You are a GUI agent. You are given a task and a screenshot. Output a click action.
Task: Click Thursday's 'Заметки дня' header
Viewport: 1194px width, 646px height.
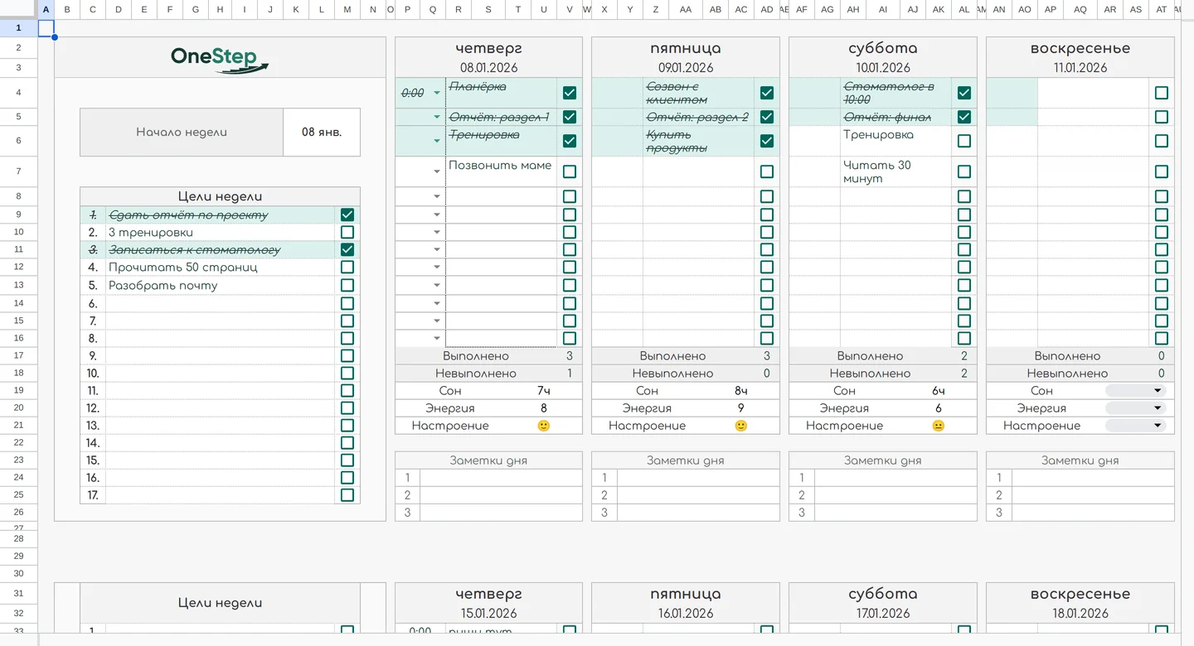pos(488,460)
